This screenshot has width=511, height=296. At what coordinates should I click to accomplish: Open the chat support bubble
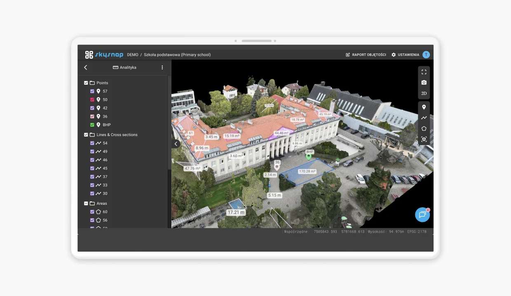point(422,215)
